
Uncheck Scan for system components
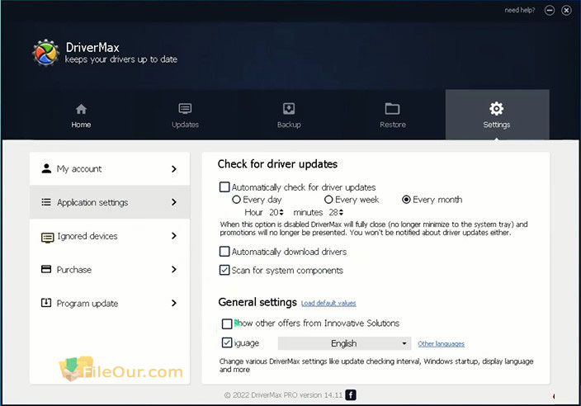tap(224, 270)
